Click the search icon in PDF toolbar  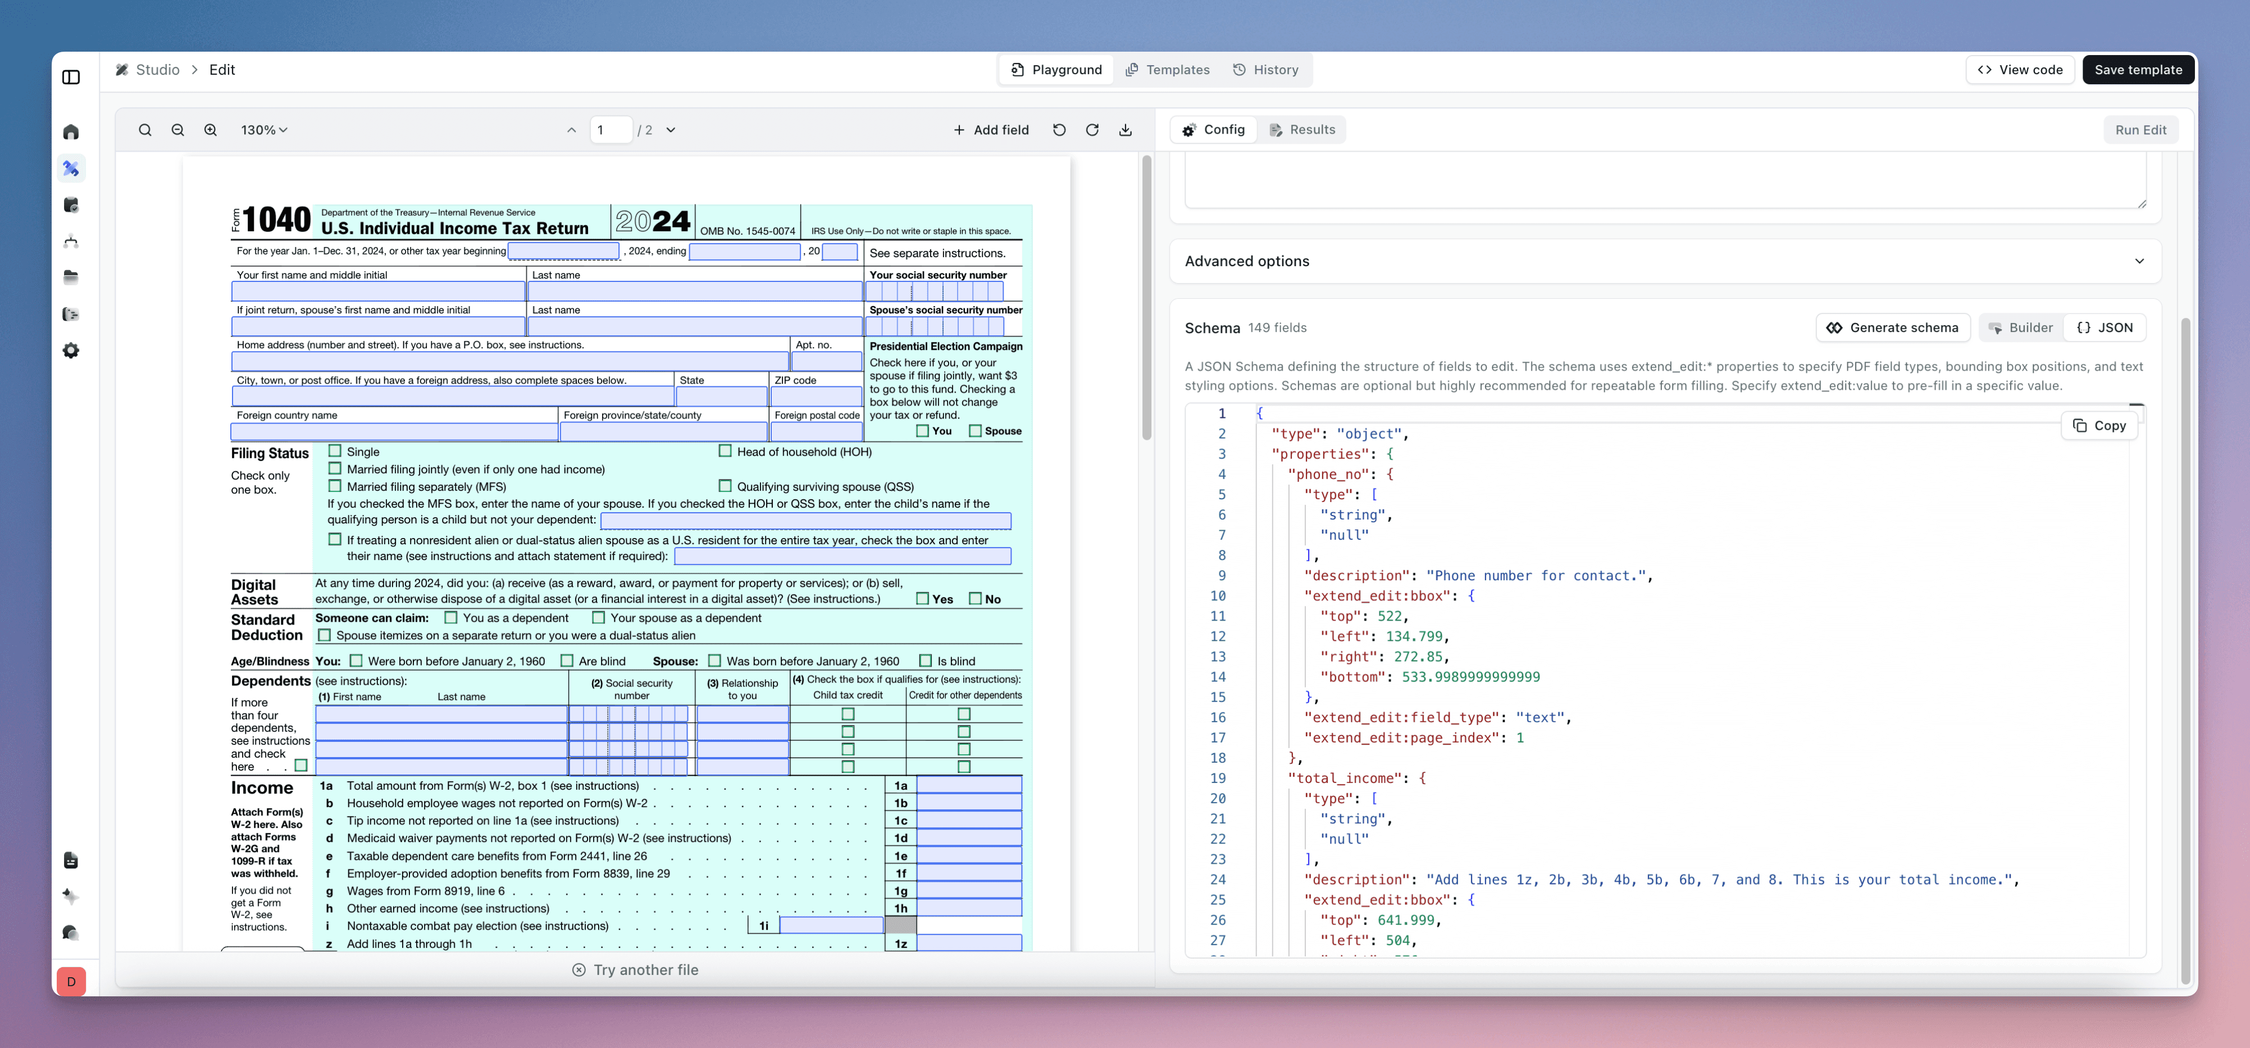(x=145, y=130)
